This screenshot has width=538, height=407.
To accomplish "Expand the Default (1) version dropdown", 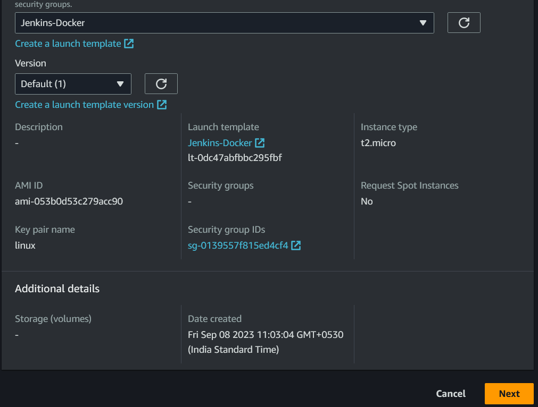I will point(73,83).
